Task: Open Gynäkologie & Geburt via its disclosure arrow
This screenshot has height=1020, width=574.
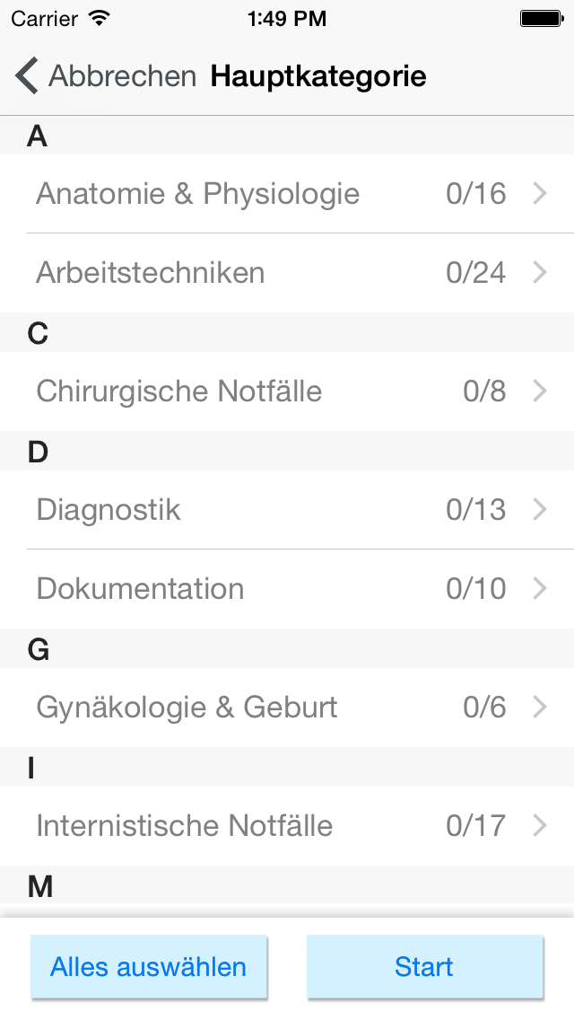Action: pos(539,707)
